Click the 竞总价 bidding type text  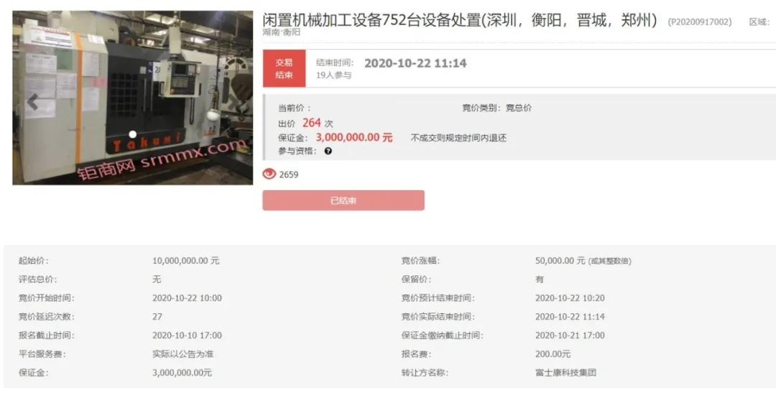click(x=518, y=108)
